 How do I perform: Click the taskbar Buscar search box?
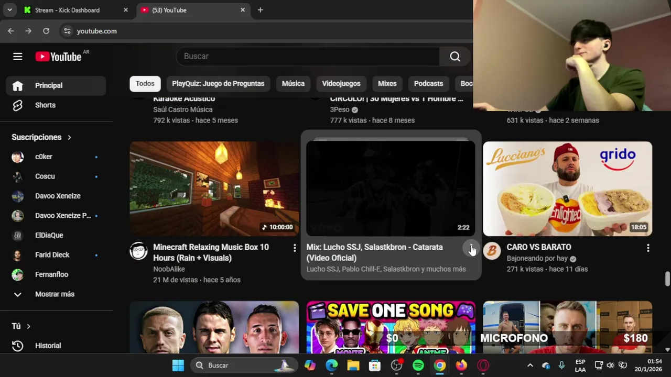click(x=243, y=365)
